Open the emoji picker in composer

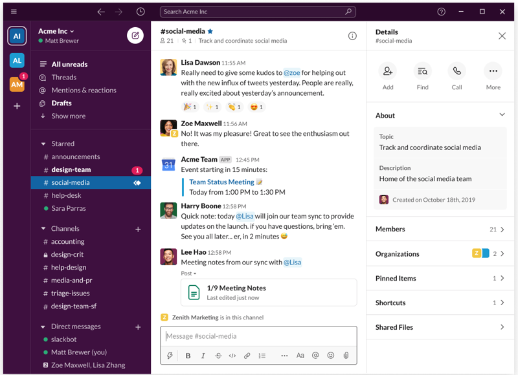point(331,355)
